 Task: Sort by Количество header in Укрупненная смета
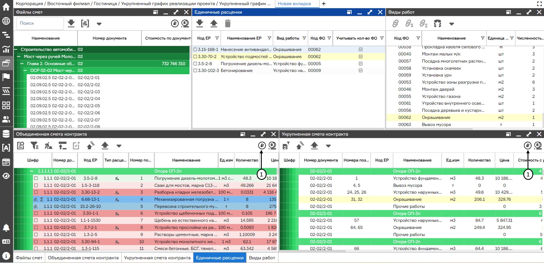tap(479, 160)
